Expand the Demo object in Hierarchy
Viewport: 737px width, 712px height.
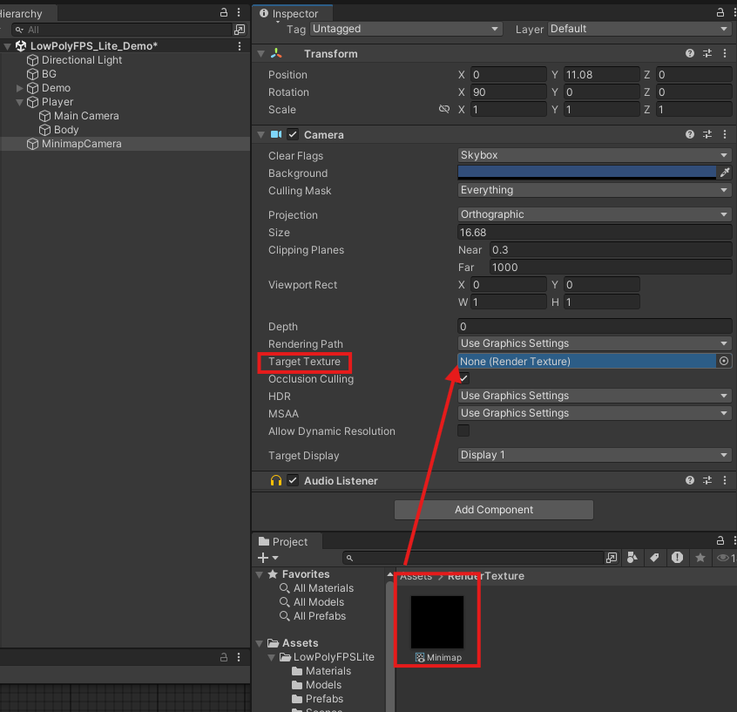pyautogui.click(x=19, y=88)
